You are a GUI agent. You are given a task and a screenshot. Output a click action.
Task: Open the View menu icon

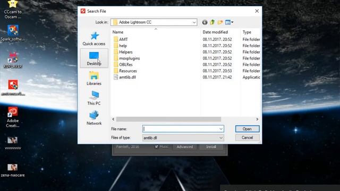(229, 22)
